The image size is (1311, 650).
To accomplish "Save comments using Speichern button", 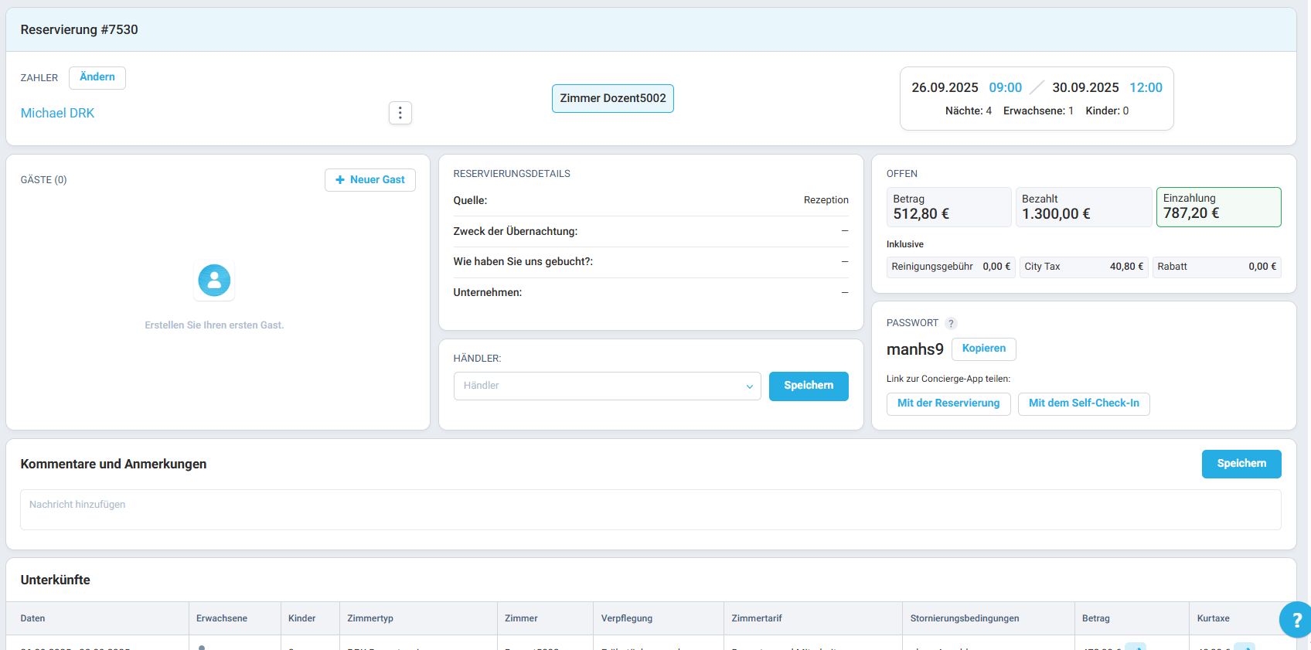I will (x=1241, y=464).
